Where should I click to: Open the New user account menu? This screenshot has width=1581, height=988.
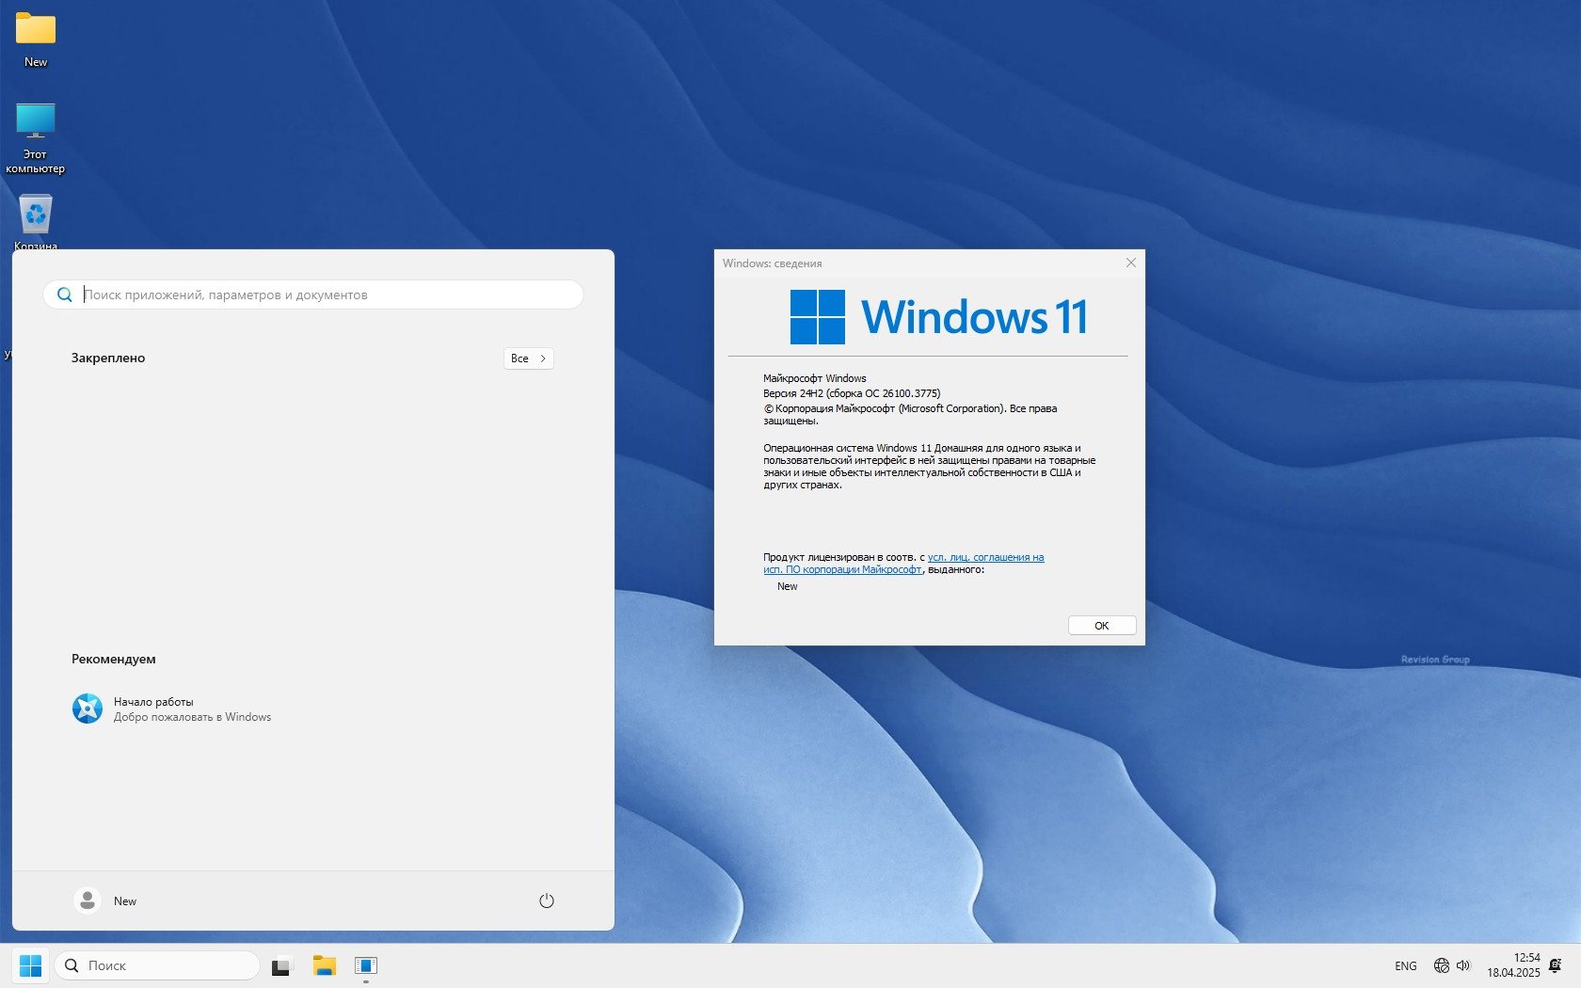(106, 900)
